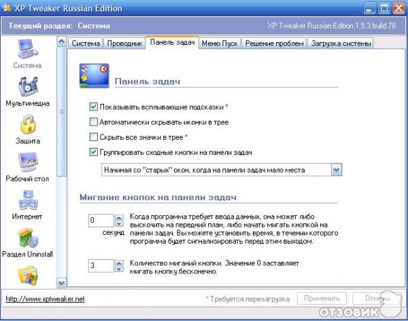Switch to the Меню Пуск tab
Image resolution: width=408 pixels, height=321 pixels.
(x=220, y=43)
